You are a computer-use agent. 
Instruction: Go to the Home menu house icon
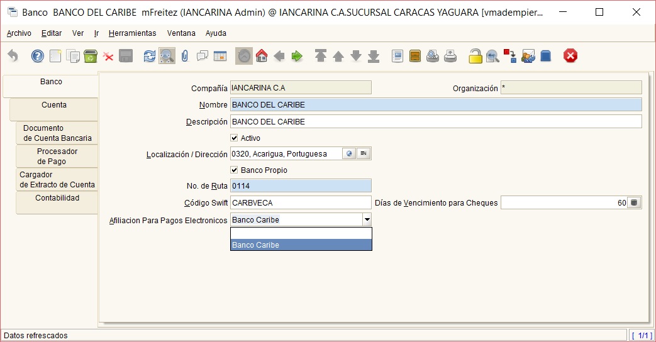[x=262, y=55]
